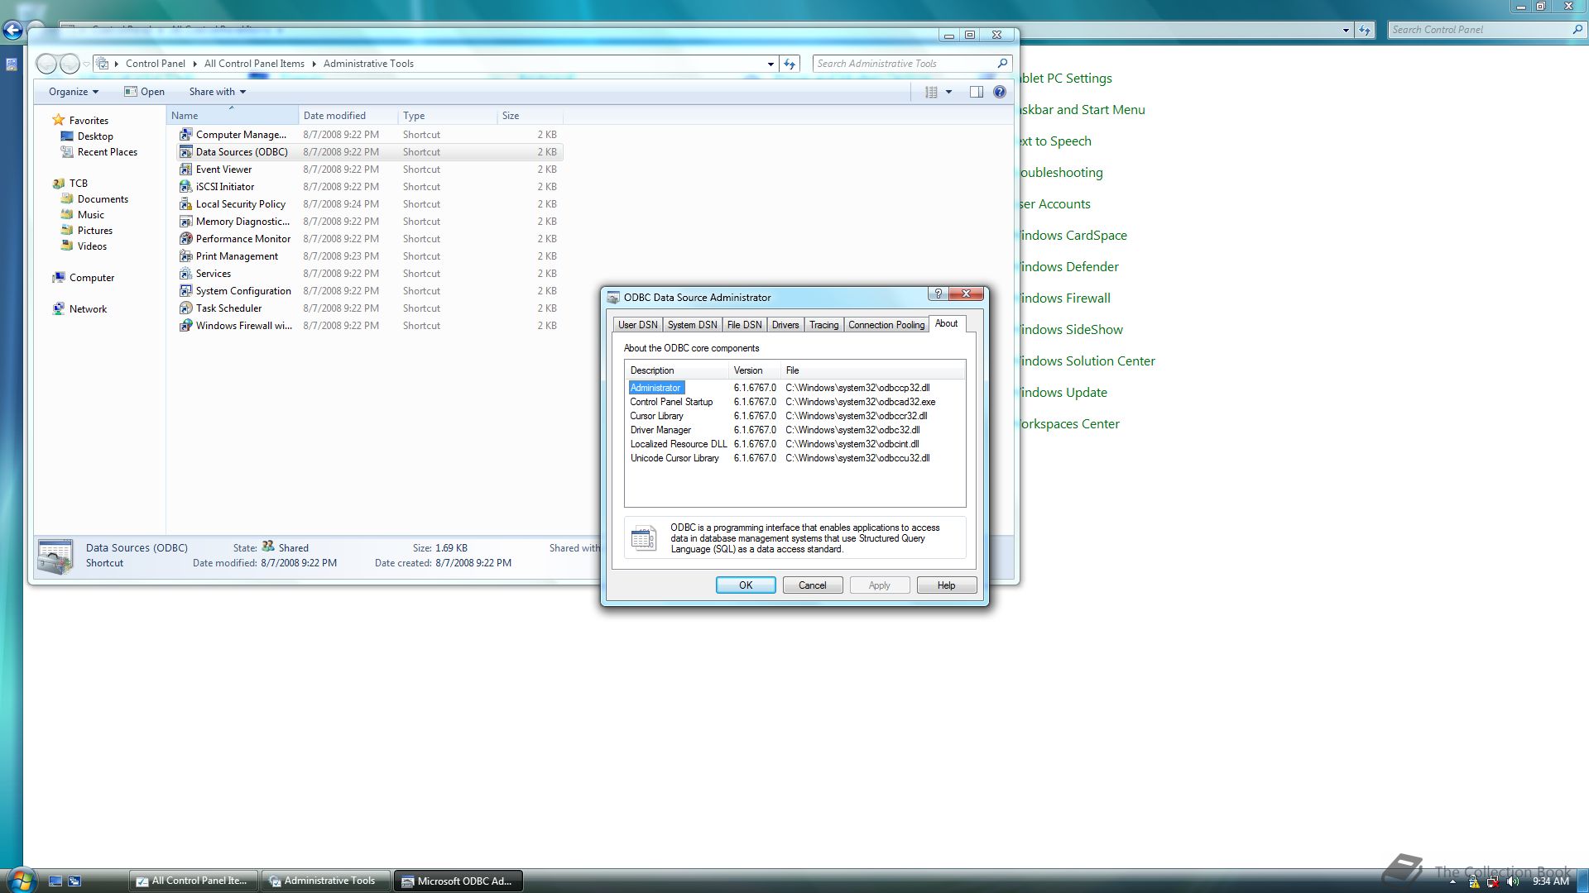The height and width of the screenshot is (893, 1589).
Task: Click the Pictures library in sidebar
Action: tap(94, 230)
